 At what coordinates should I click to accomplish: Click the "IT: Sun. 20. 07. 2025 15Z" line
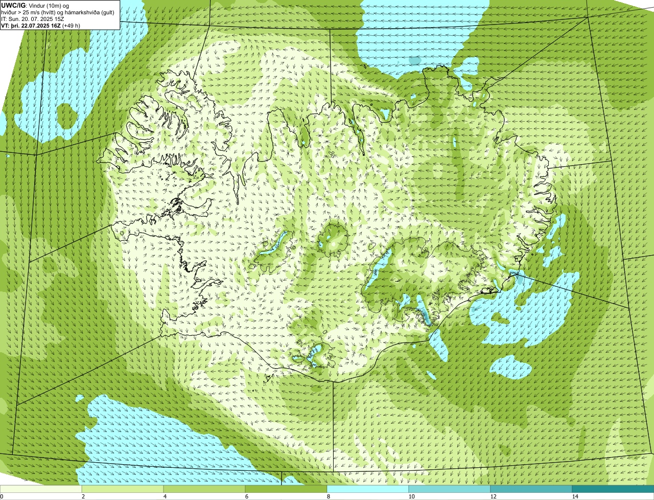coord(33,18)
